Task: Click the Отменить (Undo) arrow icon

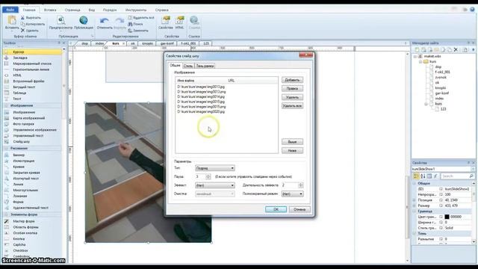Action: 105,21
